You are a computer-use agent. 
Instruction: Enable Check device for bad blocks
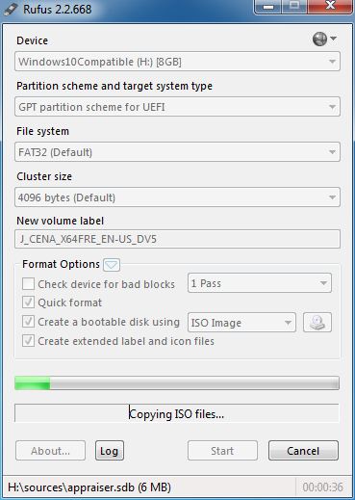click(28, 284)
